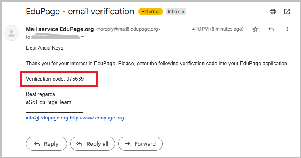Click the Reply all button
Image resolution: width=301 pixels, height=158 pixels.
(x=92, y=144)
